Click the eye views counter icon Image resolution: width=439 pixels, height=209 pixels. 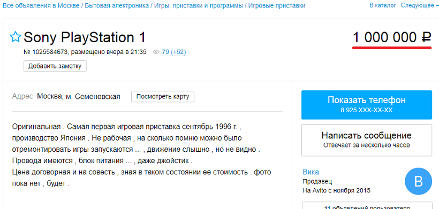pyautogui.click(x=156, y=52)
